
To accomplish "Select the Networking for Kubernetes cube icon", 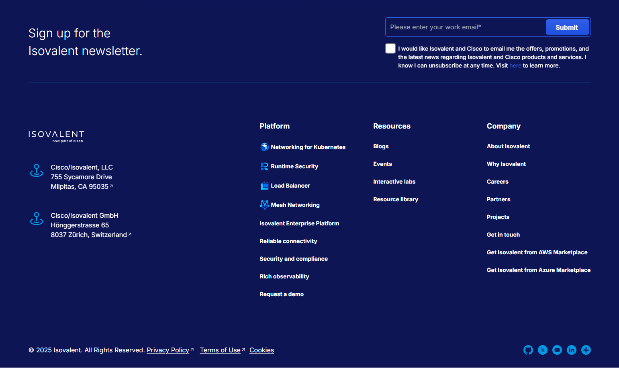I will (x=265, y=147).
